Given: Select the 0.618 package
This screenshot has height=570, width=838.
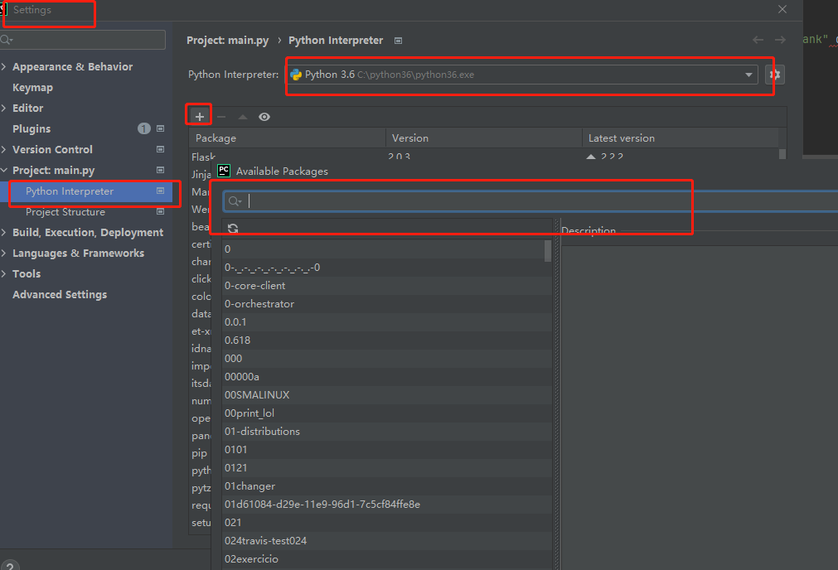Looking at the screenshot, I should [x=387, y=341].
